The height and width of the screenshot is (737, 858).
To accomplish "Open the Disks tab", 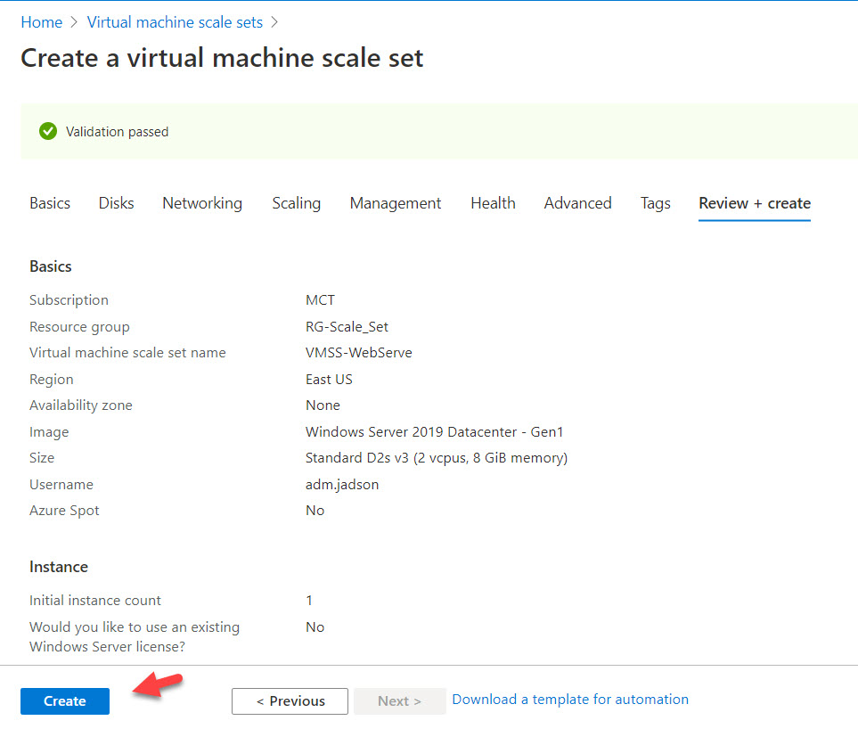I will coord(116,203).
